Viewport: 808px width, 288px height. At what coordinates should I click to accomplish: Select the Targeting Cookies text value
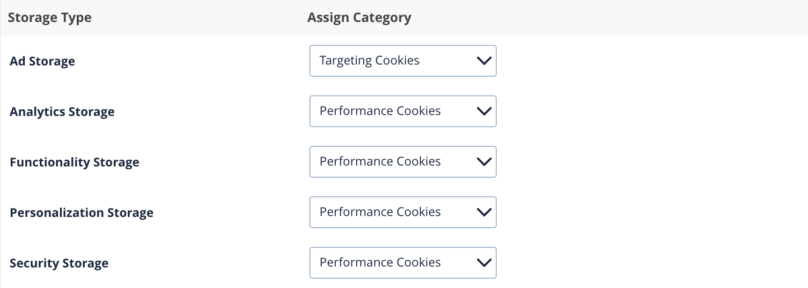(x=369, y=60)
